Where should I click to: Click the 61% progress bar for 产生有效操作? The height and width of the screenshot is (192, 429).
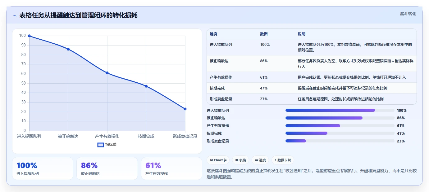click(x=340, y=126)
